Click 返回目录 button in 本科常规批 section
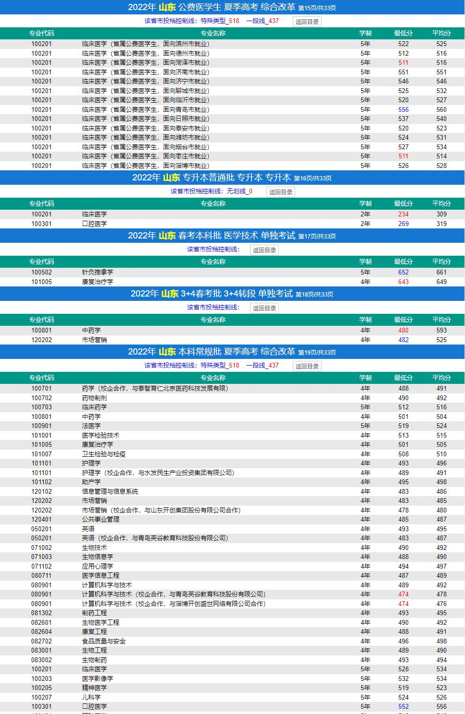Image resolution: width=465 pixels, height=714 pixels. coord(307,366)
